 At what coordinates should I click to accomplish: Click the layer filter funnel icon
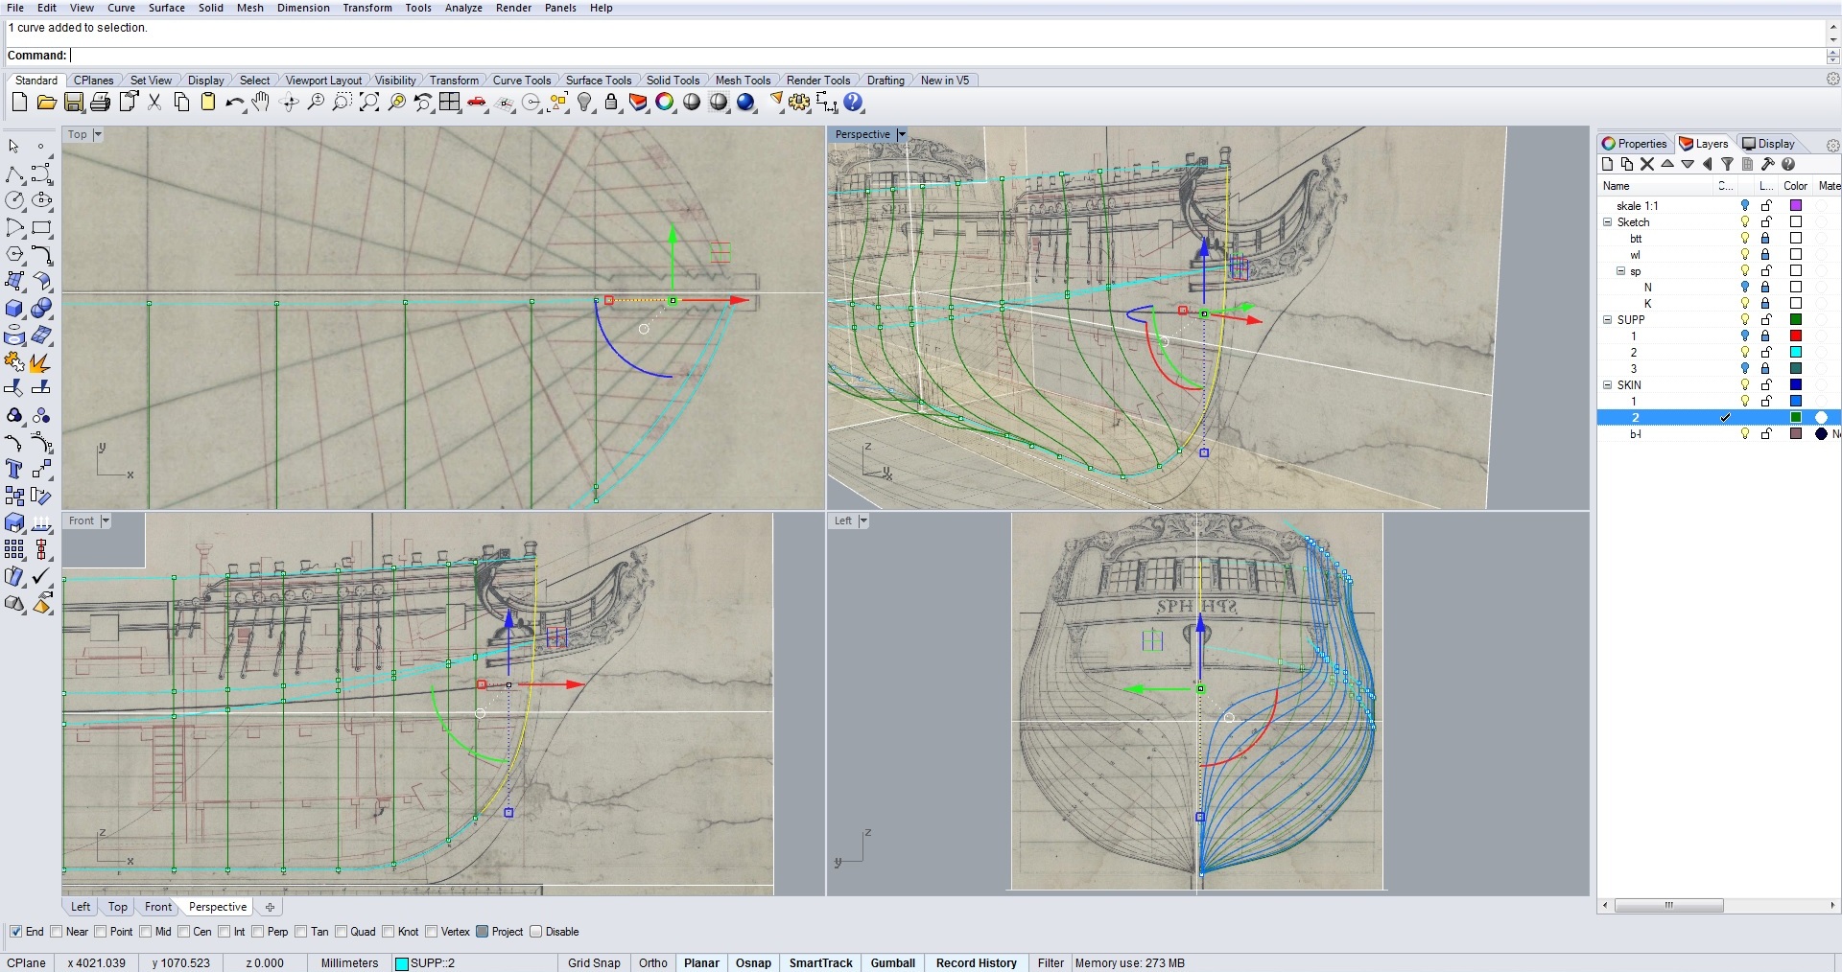(x=1727, y=164)
